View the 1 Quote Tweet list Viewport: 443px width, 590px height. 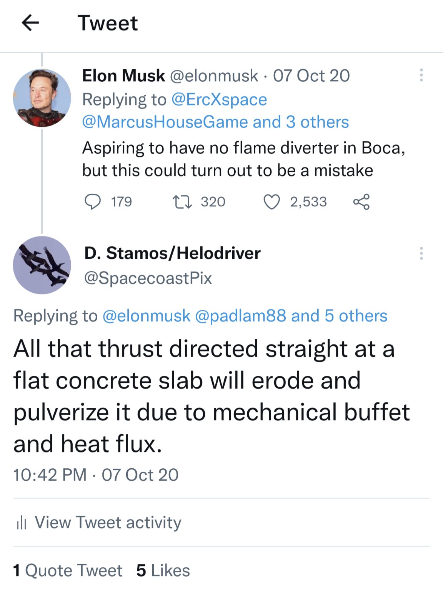[68, 570]
